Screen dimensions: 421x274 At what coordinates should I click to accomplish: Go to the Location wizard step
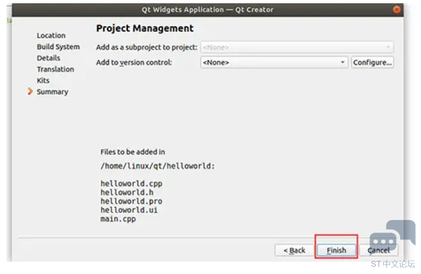coord(51,36)
